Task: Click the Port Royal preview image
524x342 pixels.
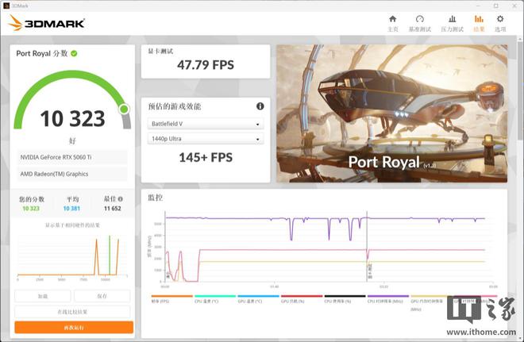Action: (391, 113)
